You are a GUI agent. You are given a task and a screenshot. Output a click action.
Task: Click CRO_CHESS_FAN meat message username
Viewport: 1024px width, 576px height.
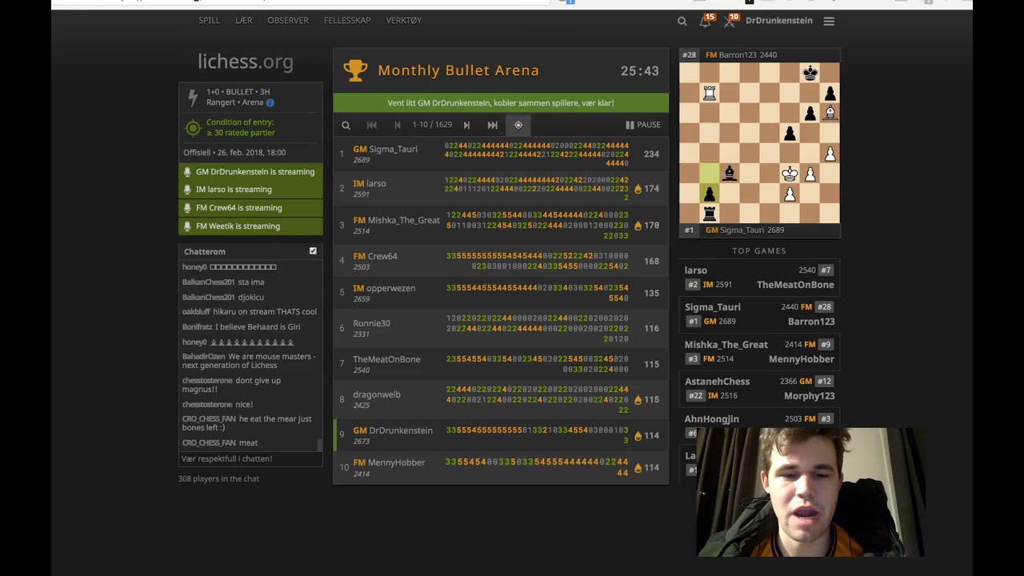click(x=209, y=443)
